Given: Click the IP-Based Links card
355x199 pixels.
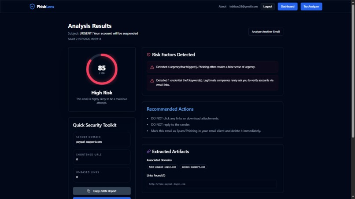Looking at the screenshot, I should (102, 174).
